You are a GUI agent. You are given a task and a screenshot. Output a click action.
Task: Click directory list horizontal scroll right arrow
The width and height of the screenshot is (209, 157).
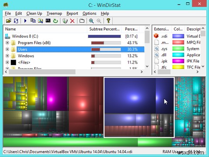tap(142, 72)
